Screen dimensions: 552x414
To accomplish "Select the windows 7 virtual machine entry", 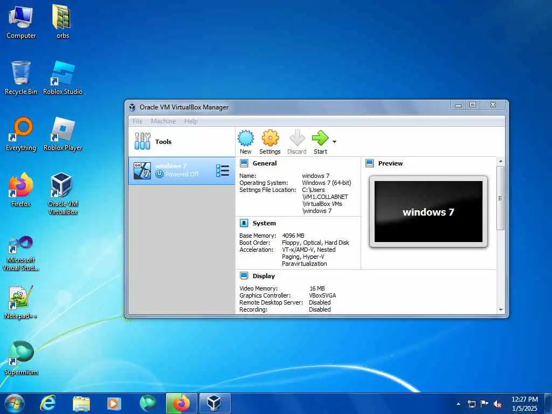I will click(x=182, y=170).
